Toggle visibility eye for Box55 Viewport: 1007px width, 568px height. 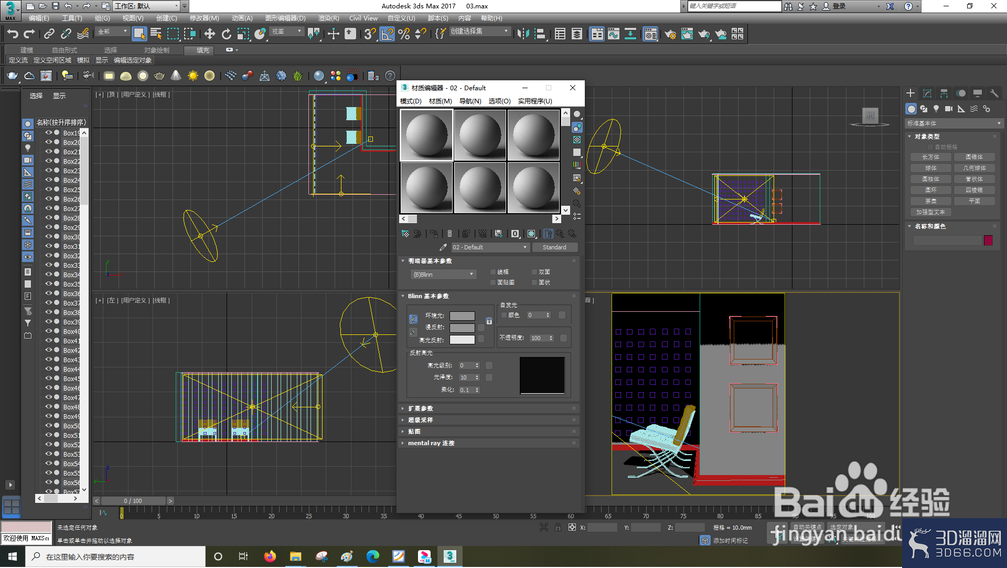click(48, 473)
